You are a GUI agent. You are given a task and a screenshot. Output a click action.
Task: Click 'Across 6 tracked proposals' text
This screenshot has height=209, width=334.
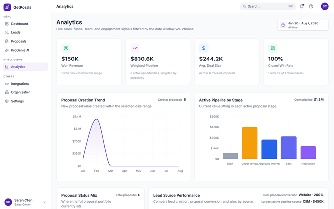(217, 73)
